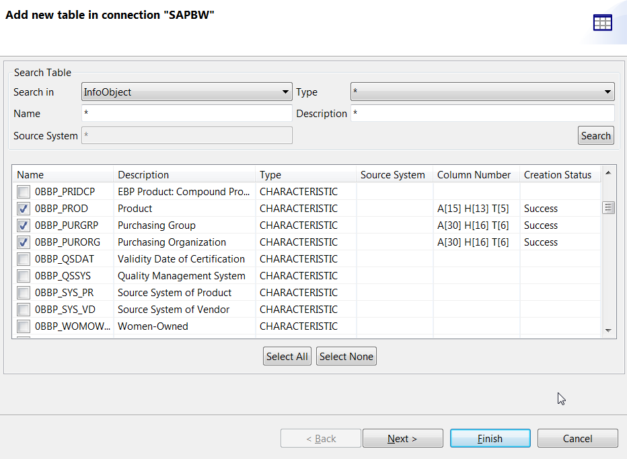Screen dimensions: 627x459
Task: Click the Select All button
Action: [287, 356]
